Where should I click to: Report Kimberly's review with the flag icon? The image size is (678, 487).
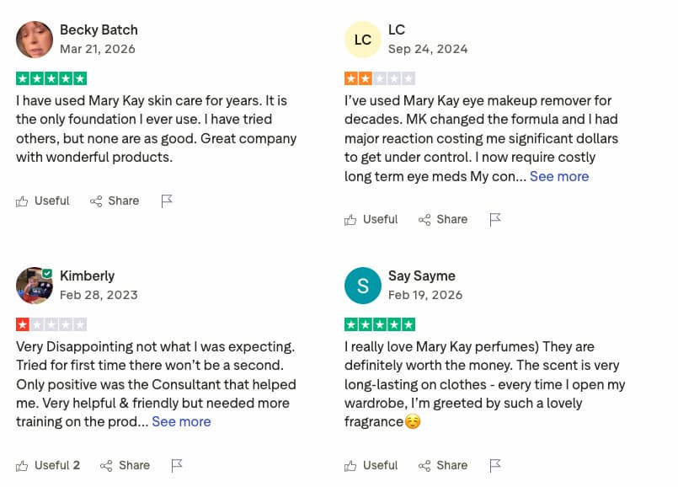pyautogui.click(x=178, y=465)
